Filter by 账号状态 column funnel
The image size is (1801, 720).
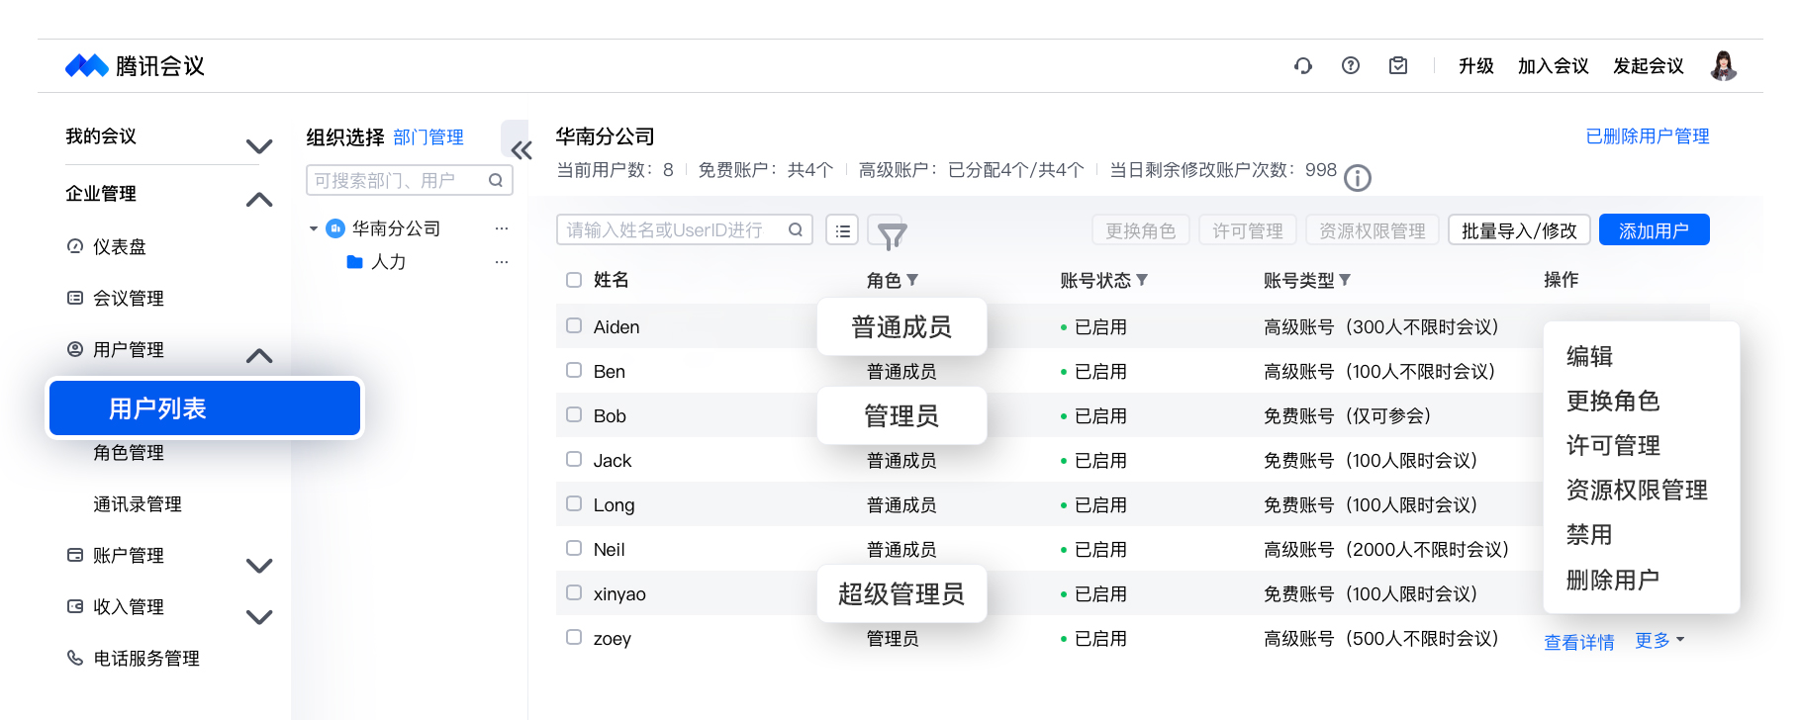point(1142,280)
